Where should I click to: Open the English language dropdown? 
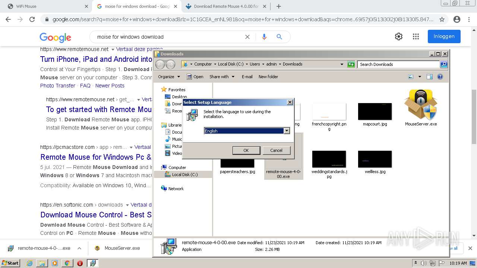tap(287, 131)
